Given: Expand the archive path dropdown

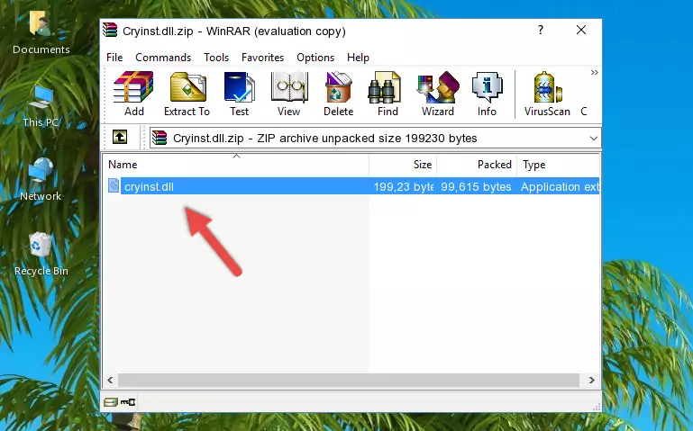Looking at the screenshot, I should (593, 138).
